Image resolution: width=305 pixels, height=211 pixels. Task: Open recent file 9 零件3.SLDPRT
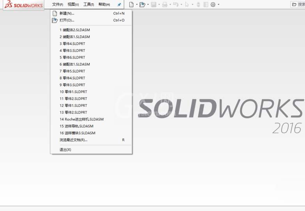91,85
